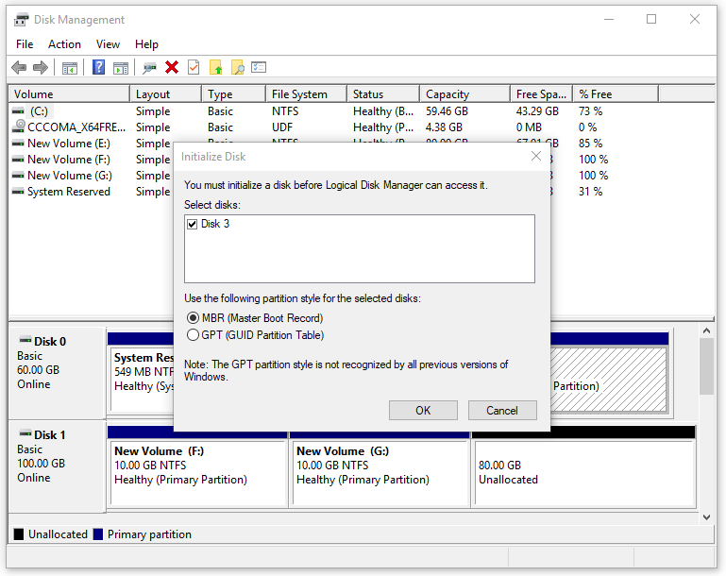This screenshot has width=726, height=576.
Task: Click the UDF file system cell
Action: pyautogui.click(x=282, y=127)
